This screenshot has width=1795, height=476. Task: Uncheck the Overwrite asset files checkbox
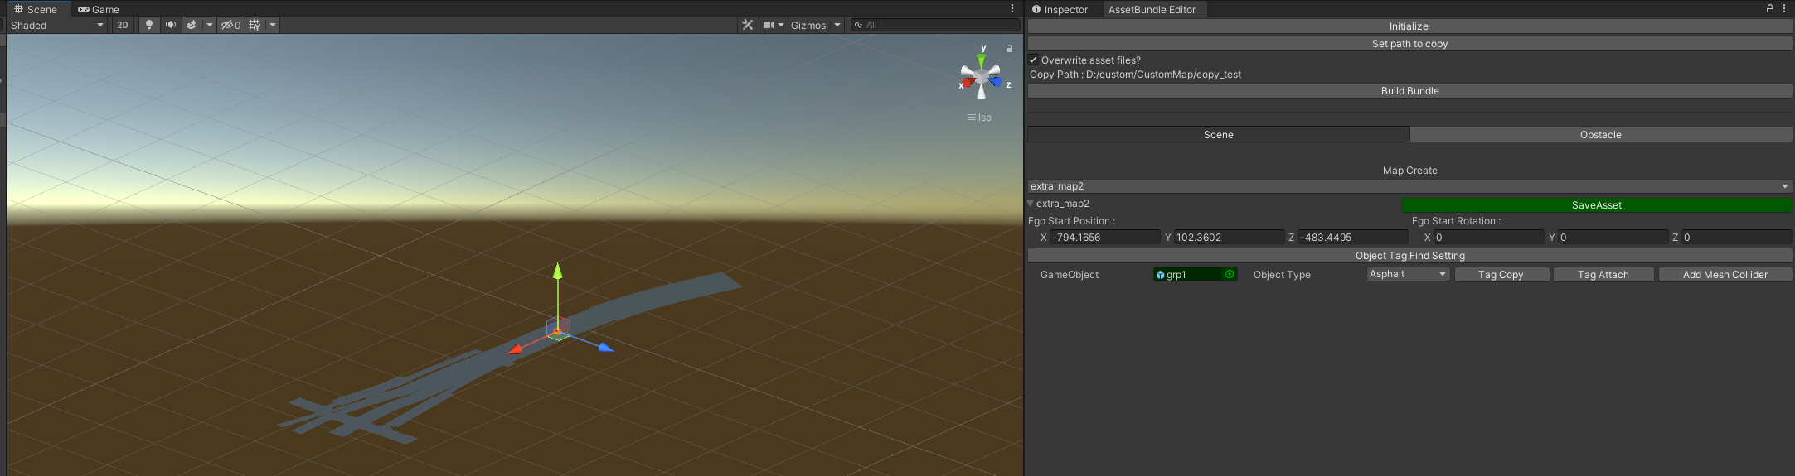point(1033,60)
